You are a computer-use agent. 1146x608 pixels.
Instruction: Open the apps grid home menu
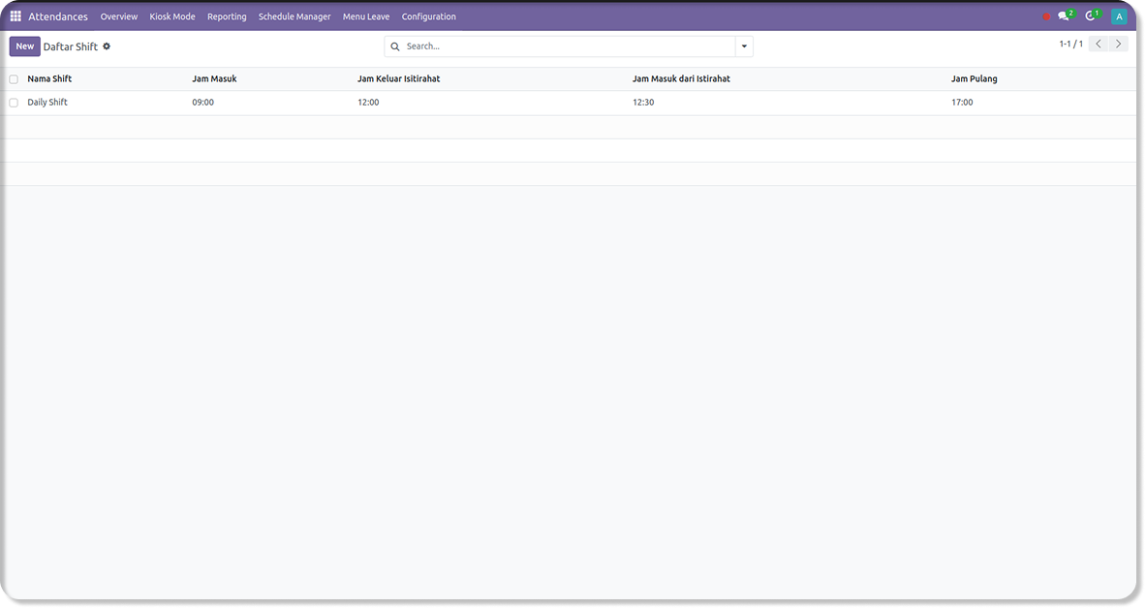tap(15, 16)
